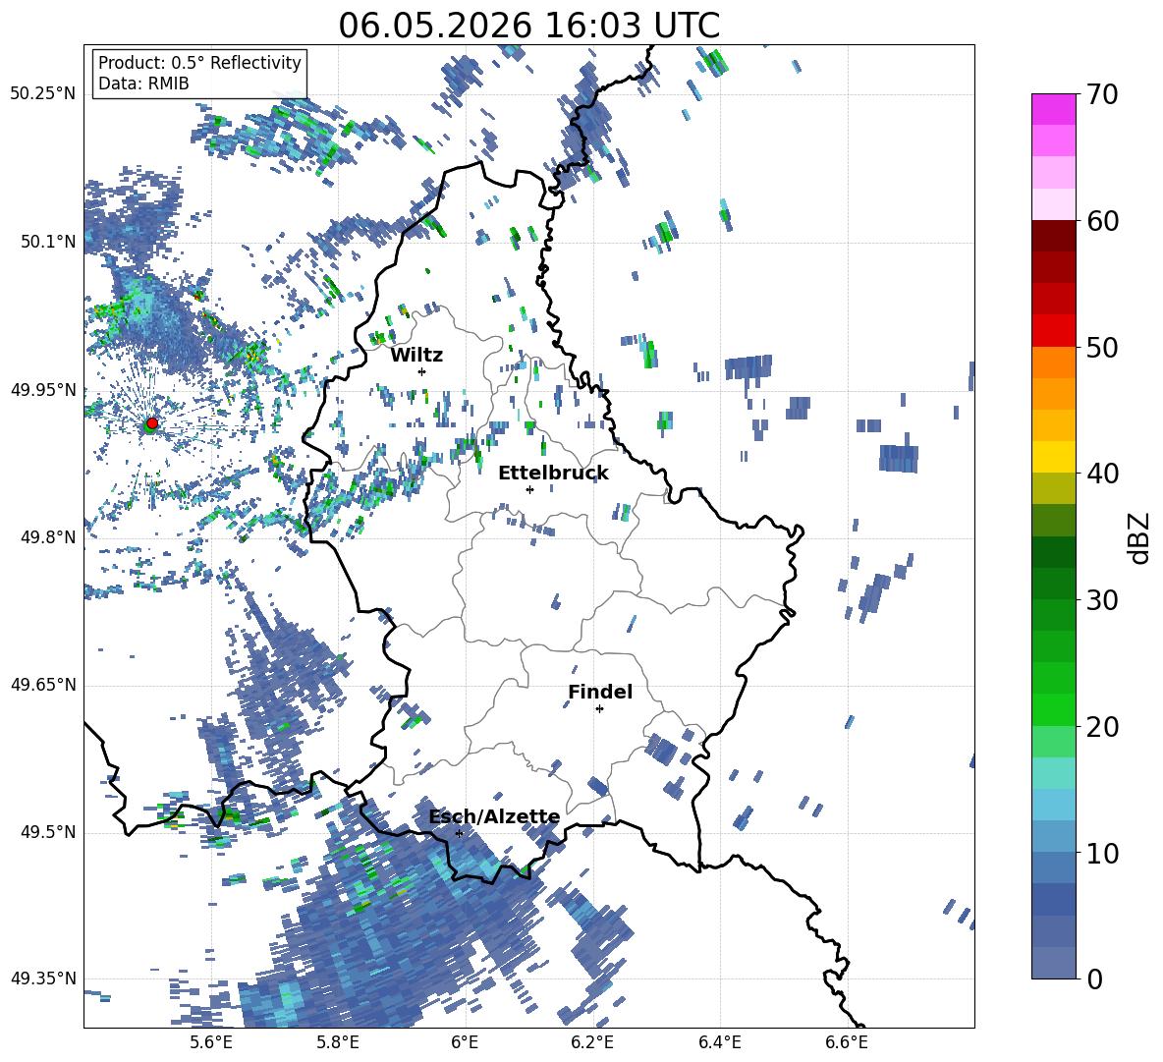
Task: Click the dBZ colorbar axis label
Action: (1140, 537)
